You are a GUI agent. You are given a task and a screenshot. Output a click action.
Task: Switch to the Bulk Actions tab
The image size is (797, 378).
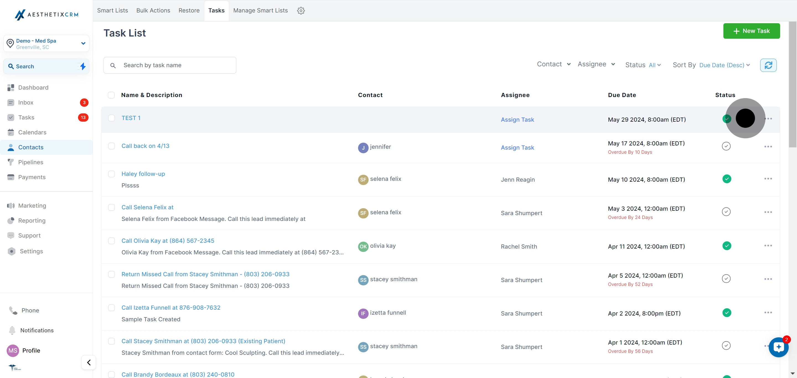[153, 11]
